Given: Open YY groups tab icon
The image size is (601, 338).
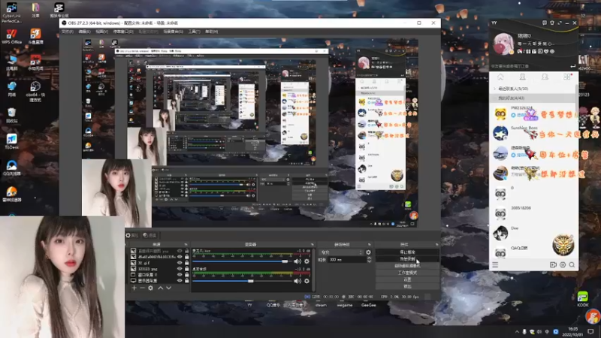Looking at the screenshot, I should pyautogui.click(x=545, y=77).
